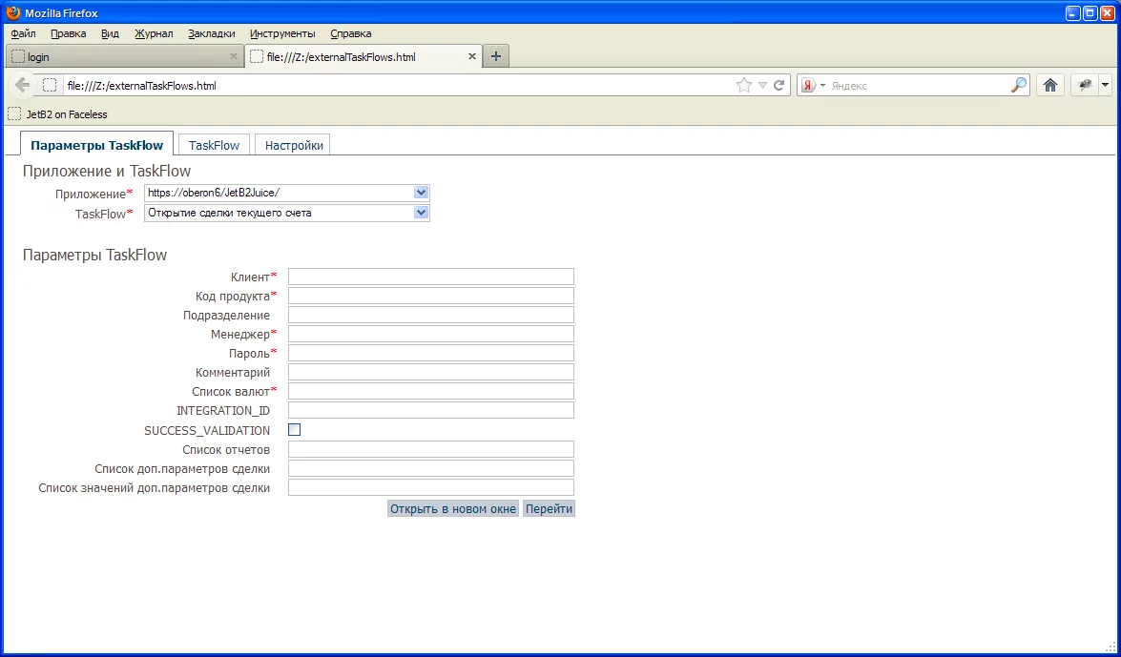Click the Параметры TaskFlow section heading
Viewport: 1121px width, 657px height.
tap(95, 255)
